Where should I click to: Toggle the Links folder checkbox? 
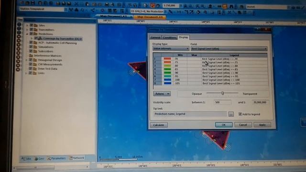31,73
